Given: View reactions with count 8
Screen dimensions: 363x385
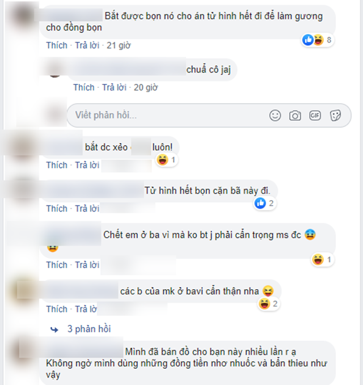Looking at the screenshot, I should pos(317,40).
